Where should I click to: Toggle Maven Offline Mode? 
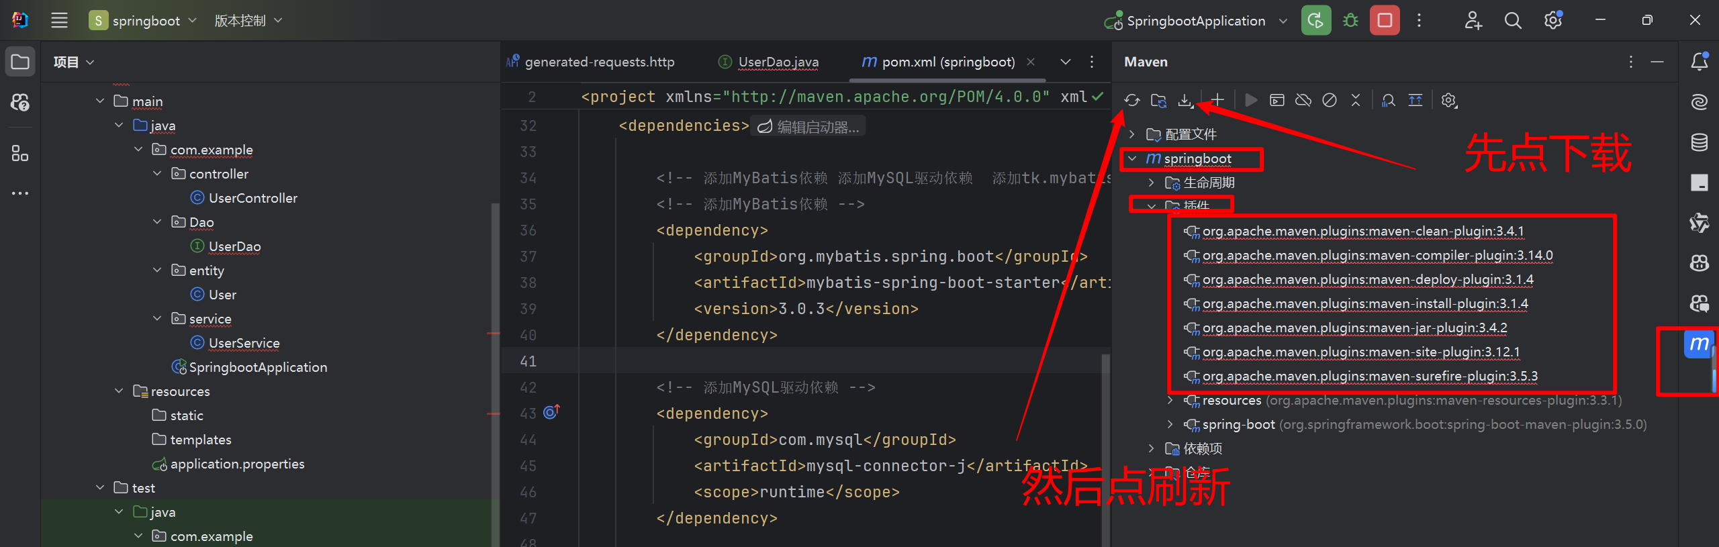(1303, 101)
